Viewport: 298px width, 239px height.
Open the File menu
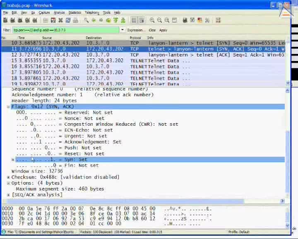[x=5, y=12]
